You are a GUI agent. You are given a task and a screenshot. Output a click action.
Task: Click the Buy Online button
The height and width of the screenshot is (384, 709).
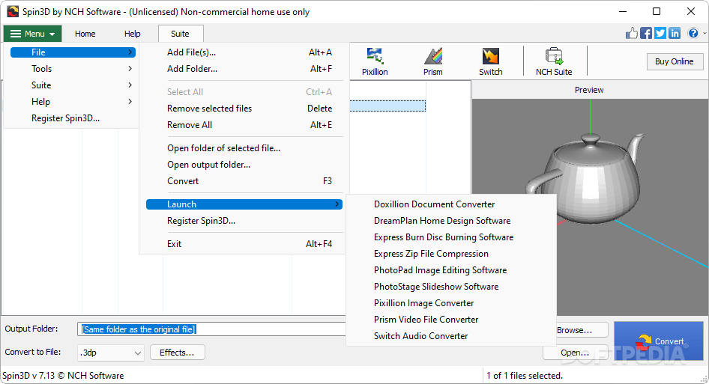click(x=675, y=61)
